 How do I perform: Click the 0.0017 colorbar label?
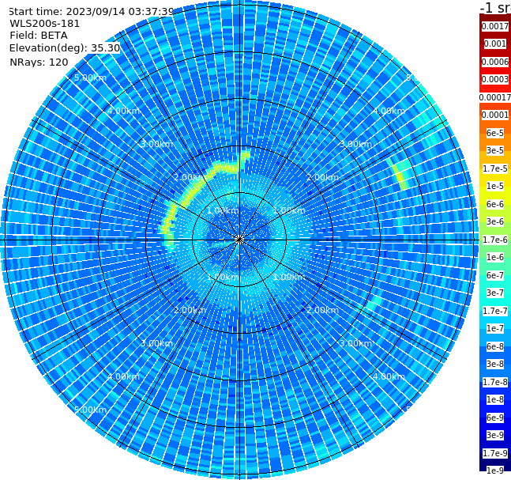(495, 26)
